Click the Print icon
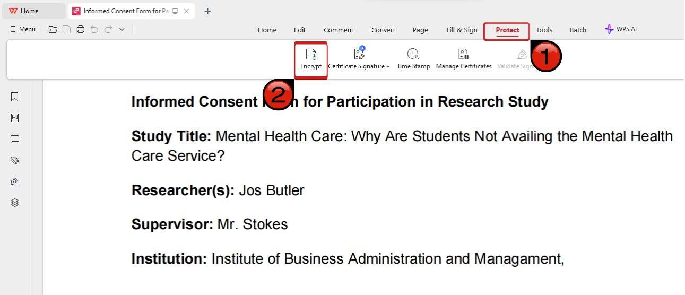Viewport: 685px width, 295px height. pos(80,29)
